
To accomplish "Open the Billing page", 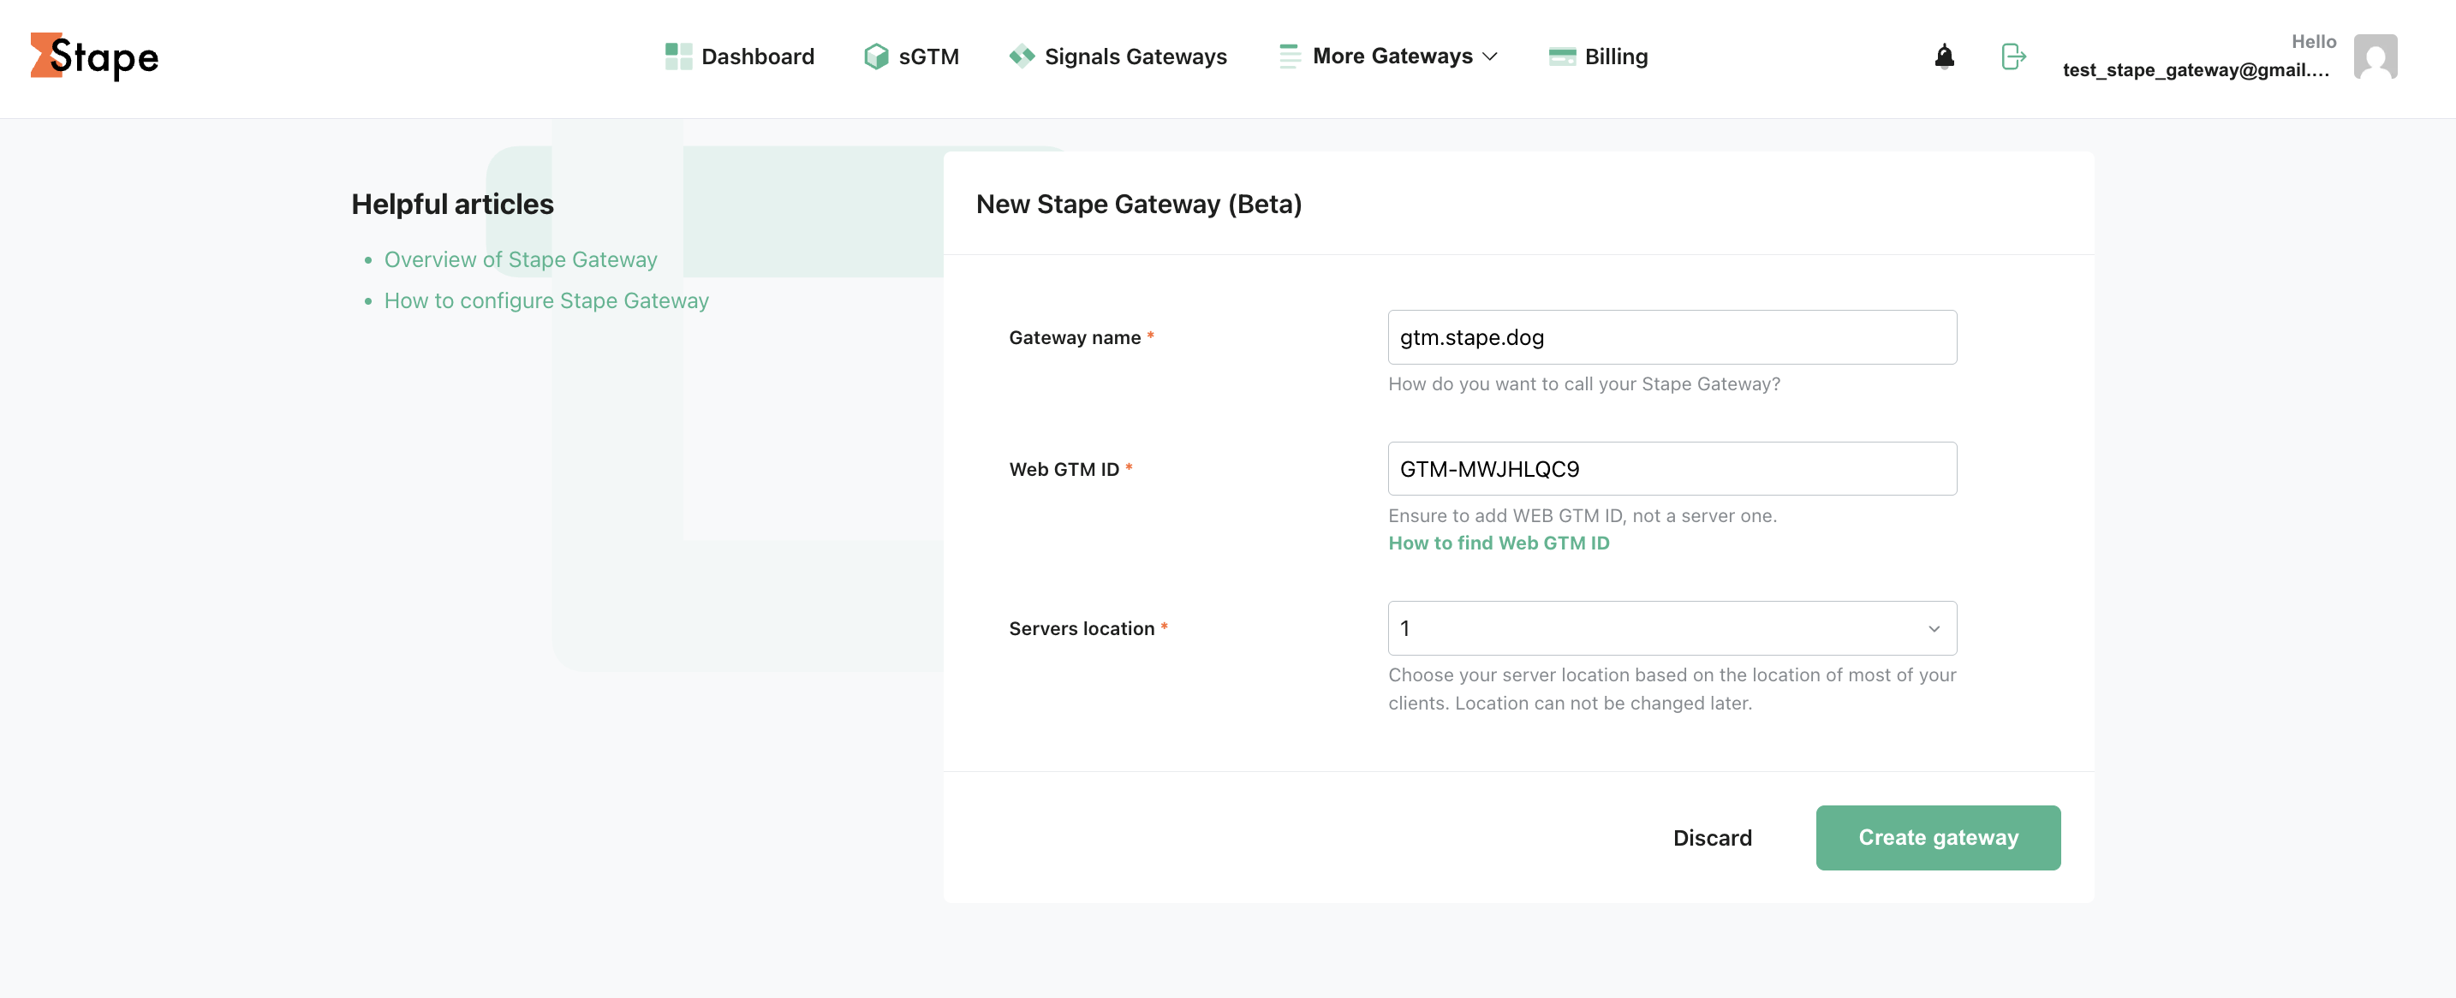I will tap(1598, 56).
